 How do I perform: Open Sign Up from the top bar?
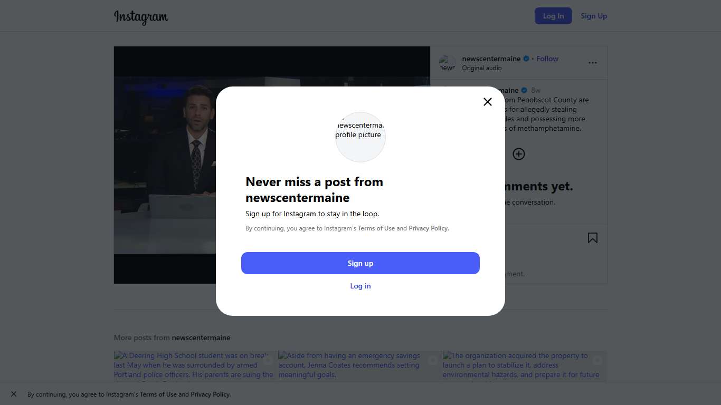click(x=594, y=16)
